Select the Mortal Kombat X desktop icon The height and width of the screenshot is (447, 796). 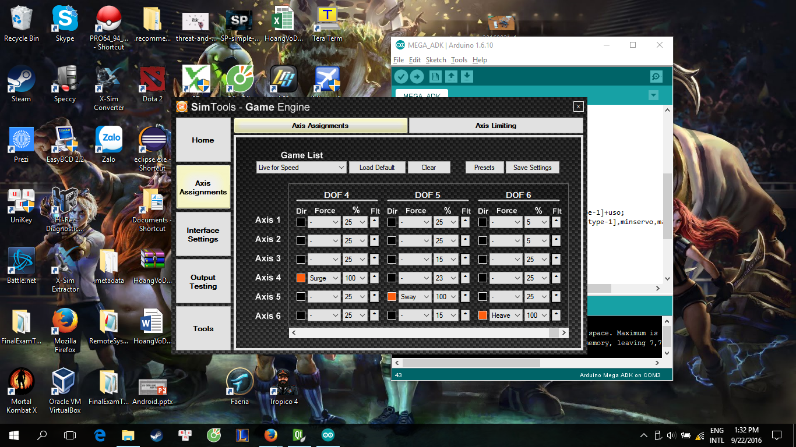click(22, 391)
